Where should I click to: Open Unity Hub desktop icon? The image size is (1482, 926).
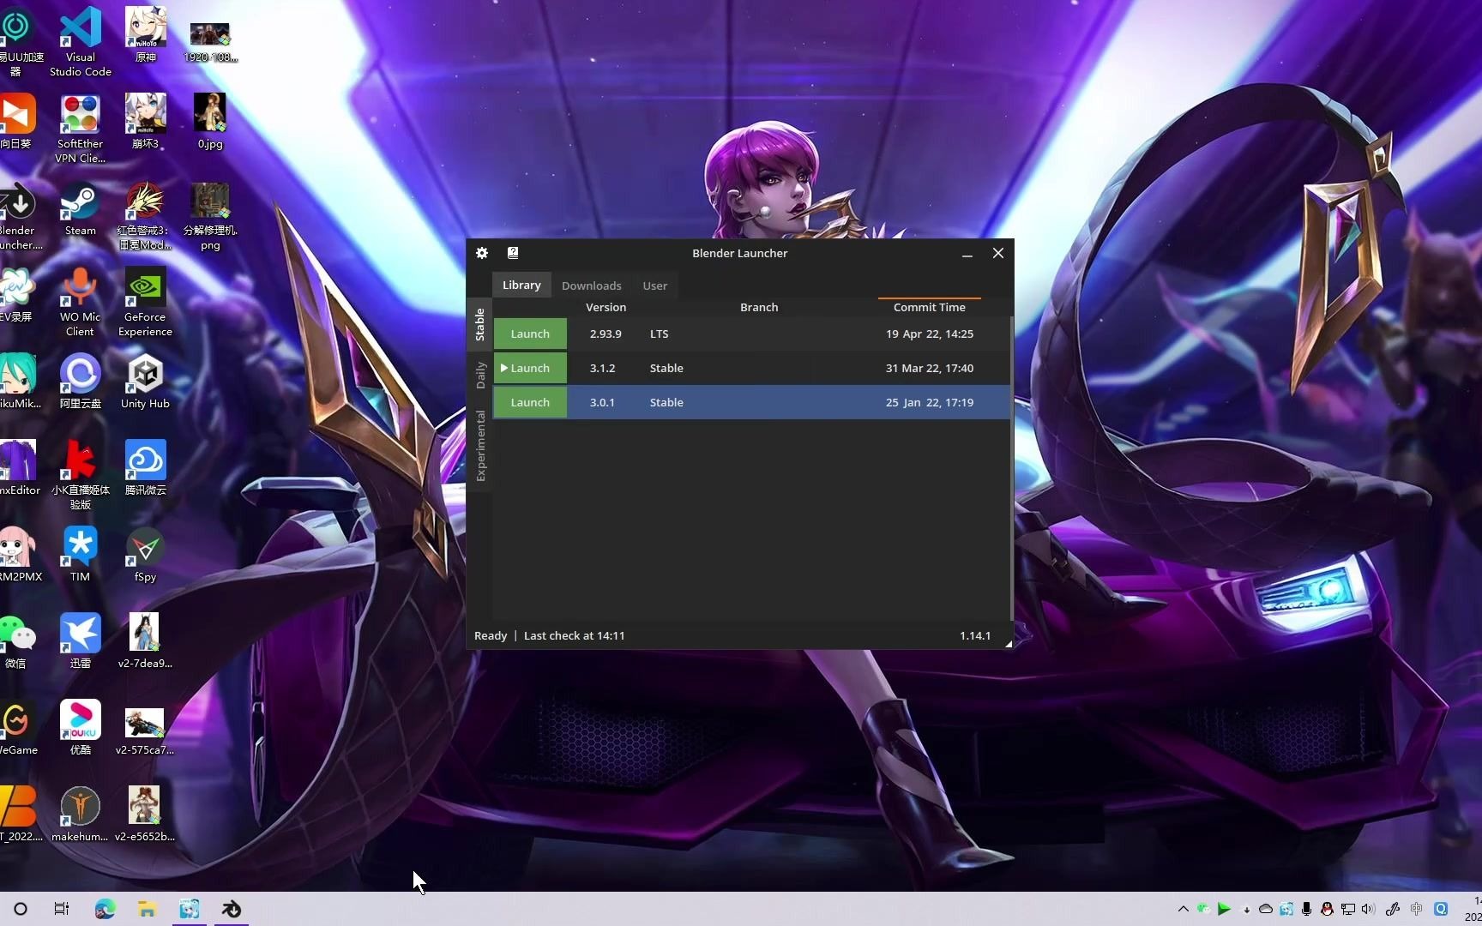point(145,382)
